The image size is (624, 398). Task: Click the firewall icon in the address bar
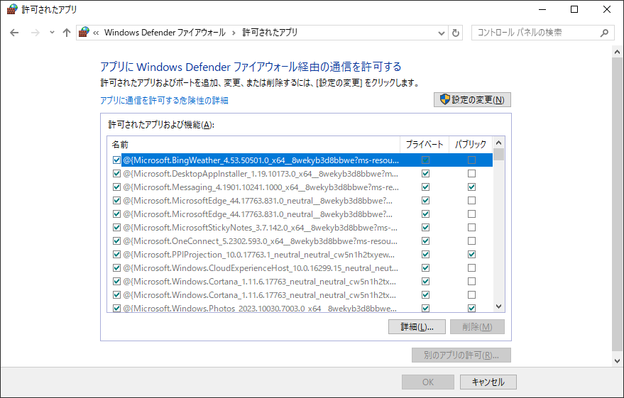tap(84, 32)
